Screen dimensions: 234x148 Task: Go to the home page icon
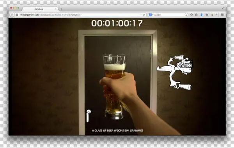pyautogui.click(x=207, y=15)
